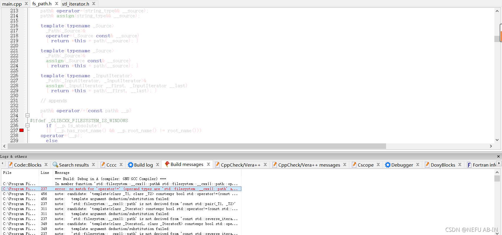Click editor horizontal scrollbar right arrow
502x235 pixels.
[491, 146]
